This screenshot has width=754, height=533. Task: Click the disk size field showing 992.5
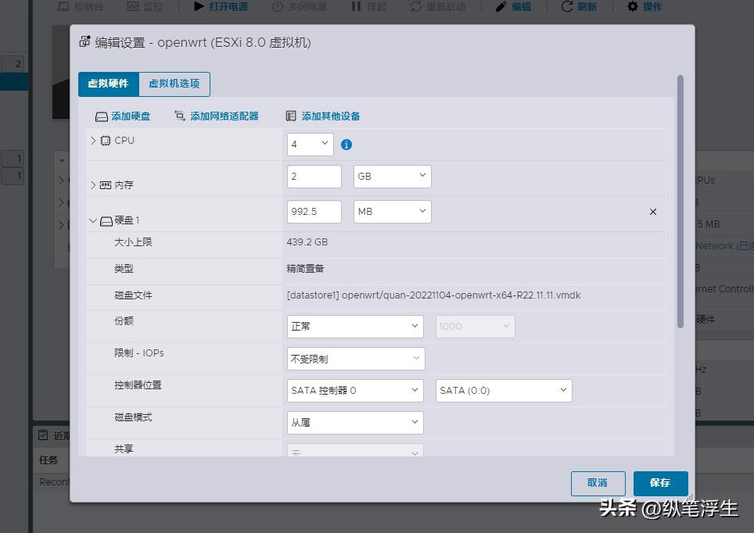pos(313,211)
